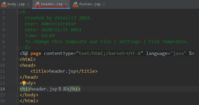This screenshot has height=105, width=199.
Task: Switch to the body.jsp tab
Action: tap(16, 4)
